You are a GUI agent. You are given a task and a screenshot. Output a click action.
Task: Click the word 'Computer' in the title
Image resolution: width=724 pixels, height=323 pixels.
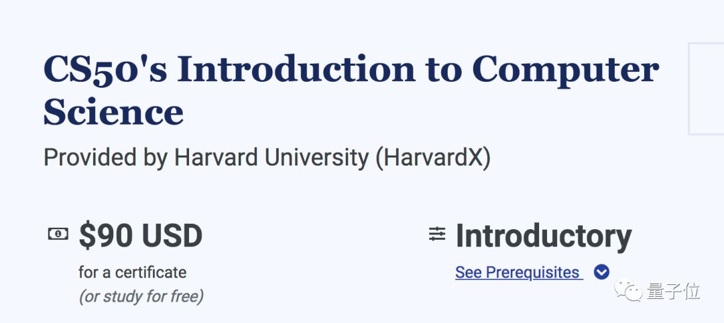pyautogui.click(x=566, y=69)
